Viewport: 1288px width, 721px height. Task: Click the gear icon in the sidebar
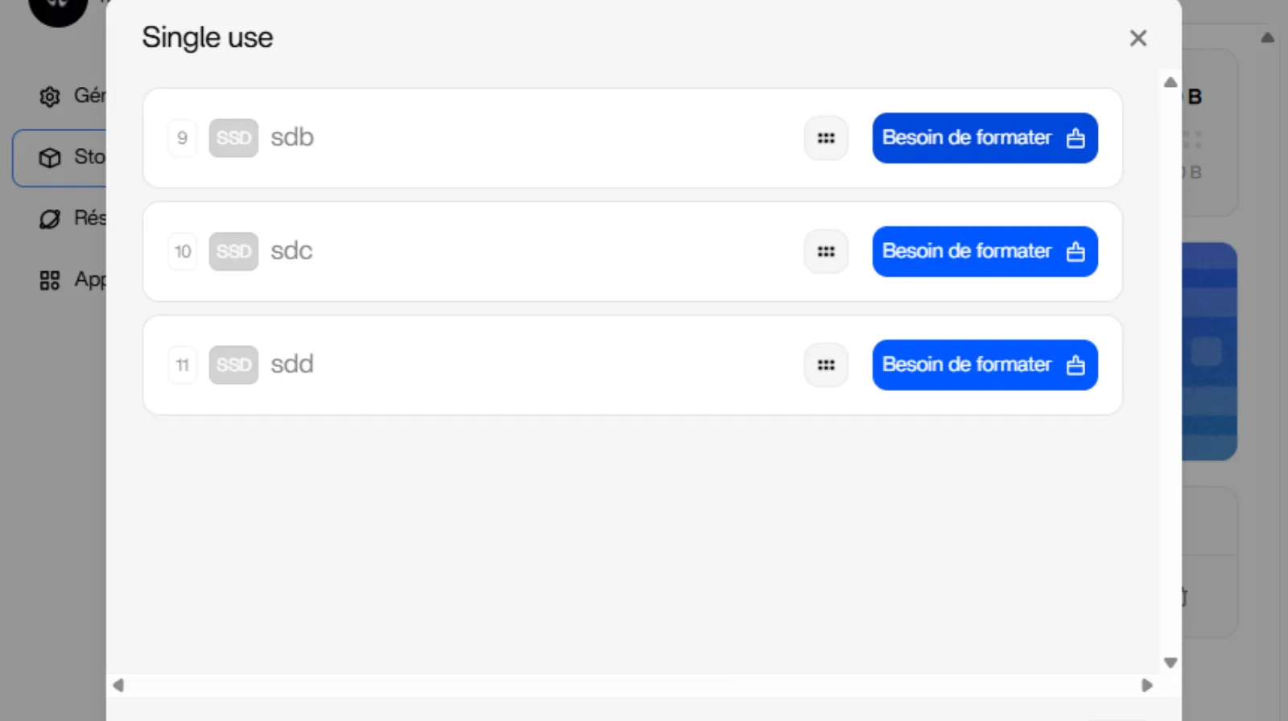(x=50, y=97)
